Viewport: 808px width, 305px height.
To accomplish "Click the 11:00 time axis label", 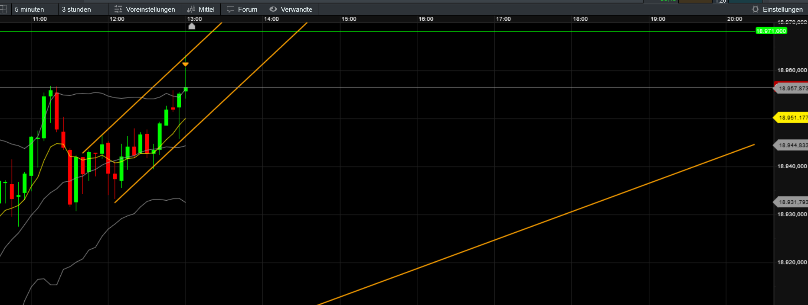I will pos(40,19).
